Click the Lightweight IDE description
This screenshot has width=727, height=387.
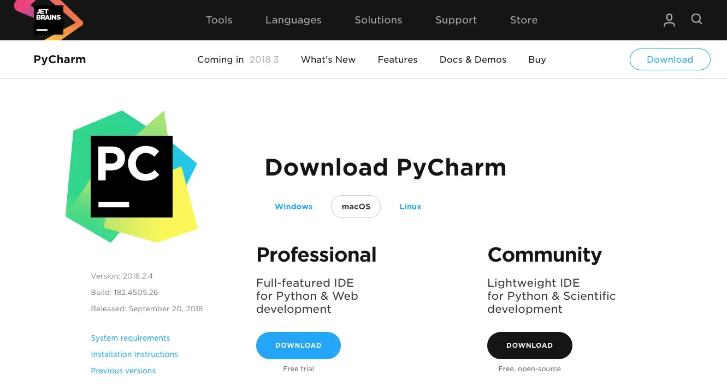click(552, 296)
